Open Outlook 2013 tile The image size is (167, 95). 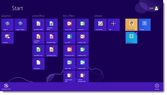[x=82, y=64]
